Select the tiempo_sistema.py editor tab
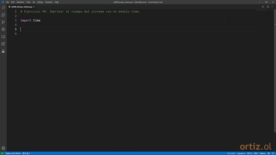Viewport: 276px width, 155px height. click(22, 7)
